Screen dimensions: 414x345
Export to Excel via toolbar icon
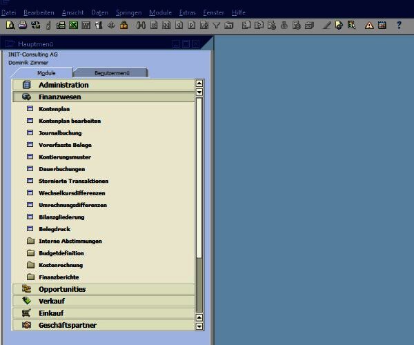pos(73,26)
